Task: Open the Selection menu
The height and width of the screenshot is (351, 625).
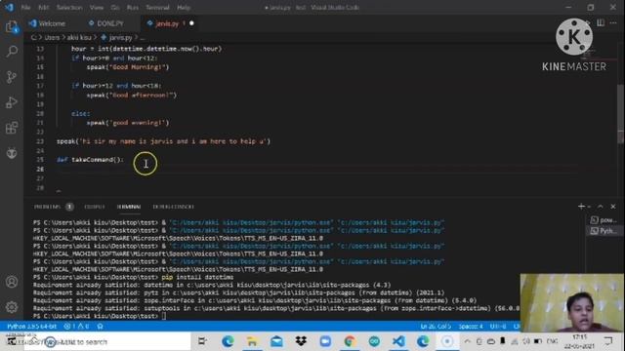Action: 69,7
